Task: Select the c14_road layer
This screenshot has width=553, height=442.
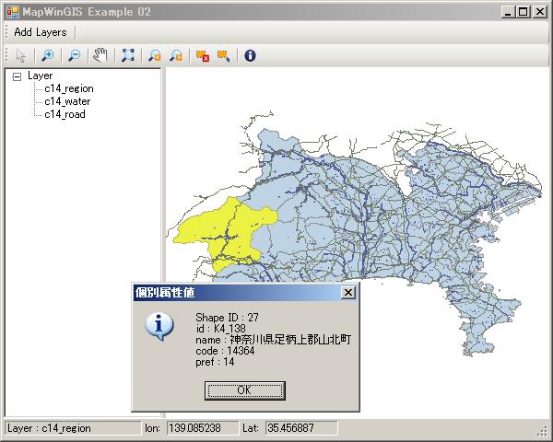Action: [x=65, y=115]
